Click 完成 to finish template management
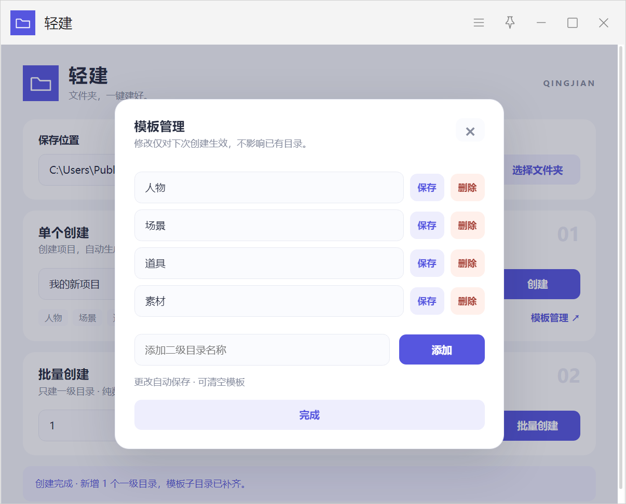Image resolution: width=626 pixels, height=504 pixels. coord(309,415)
